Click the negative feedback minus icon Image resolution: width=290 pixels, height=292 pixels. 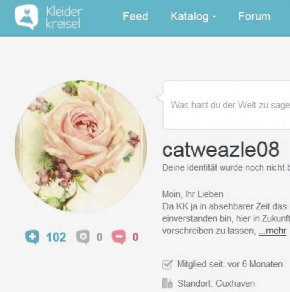point(118,237)
